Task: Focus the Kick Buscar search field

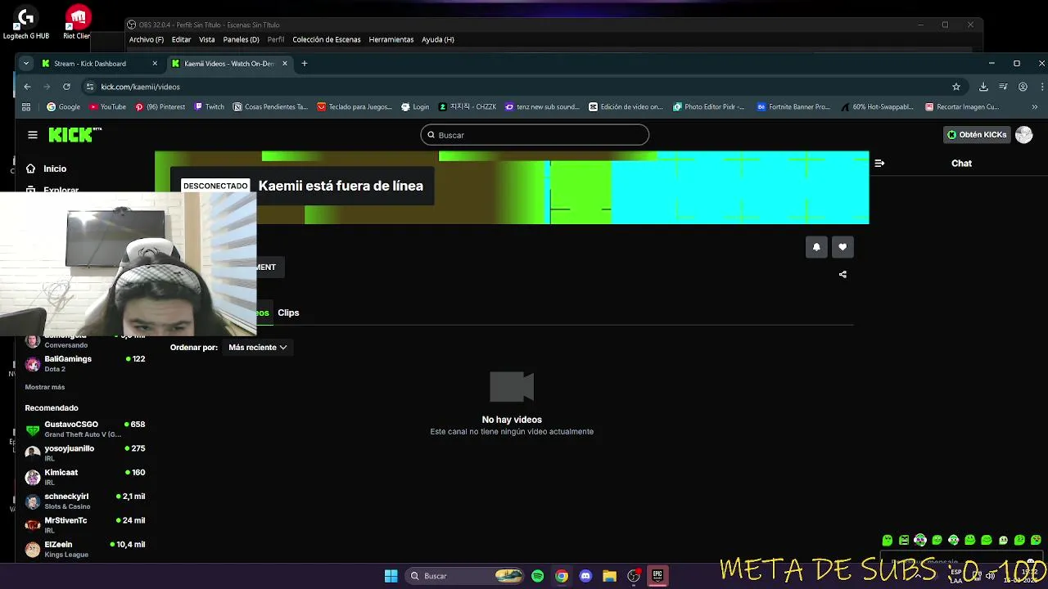Action: 535,135
